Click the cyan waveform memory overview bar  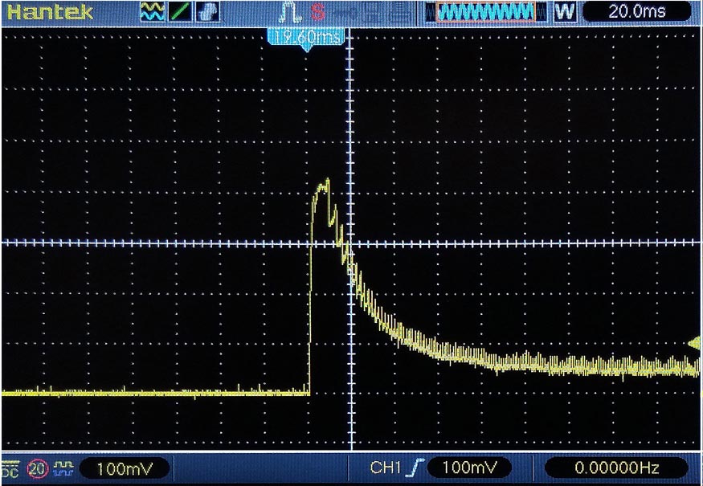pos(486,12)
